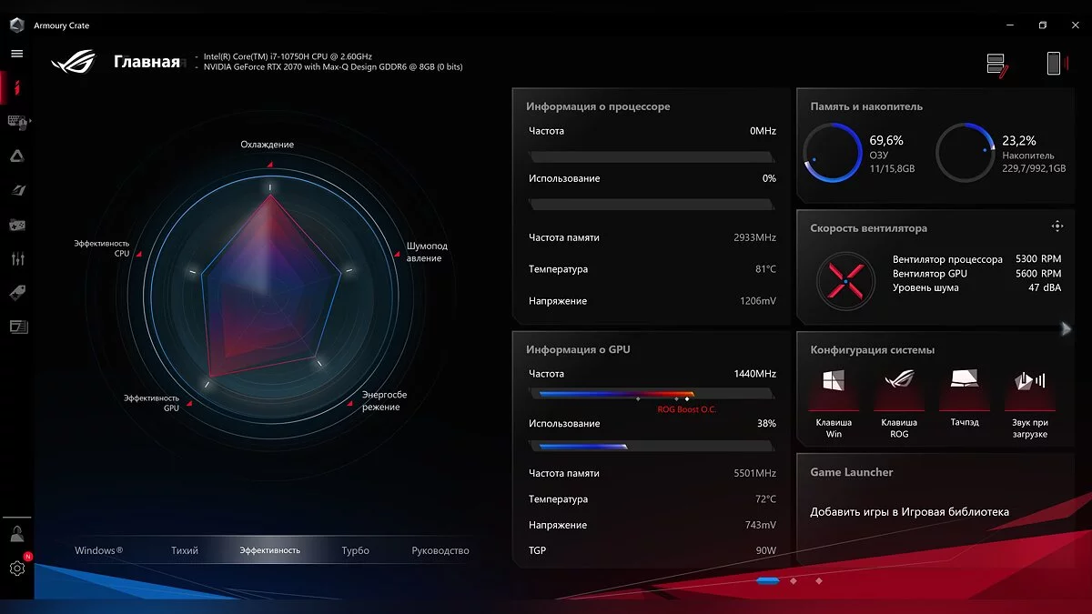Select the Тихий silent mode
Screen dimensions: 1092x614
tap(185, 550)
